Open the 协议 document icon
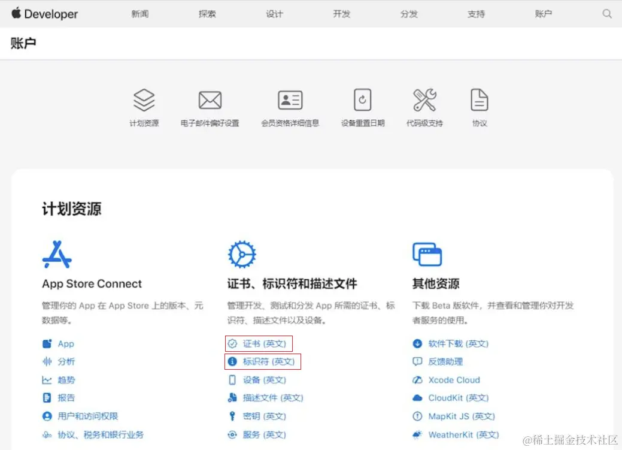Screen dimensions: 622x450 (x=479, y=99)
